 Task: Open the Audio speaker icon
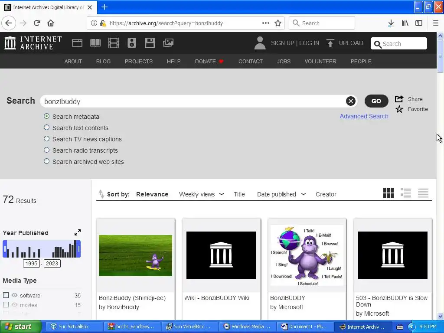132,43
